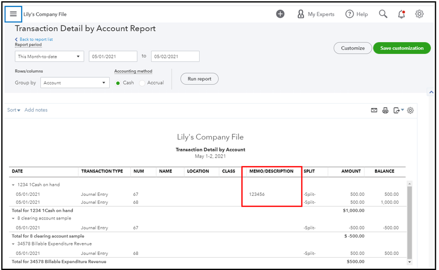Viewport: 439px width, 270px height.
Task: Click the AMOUNT column header
Action: coord(351,171)
